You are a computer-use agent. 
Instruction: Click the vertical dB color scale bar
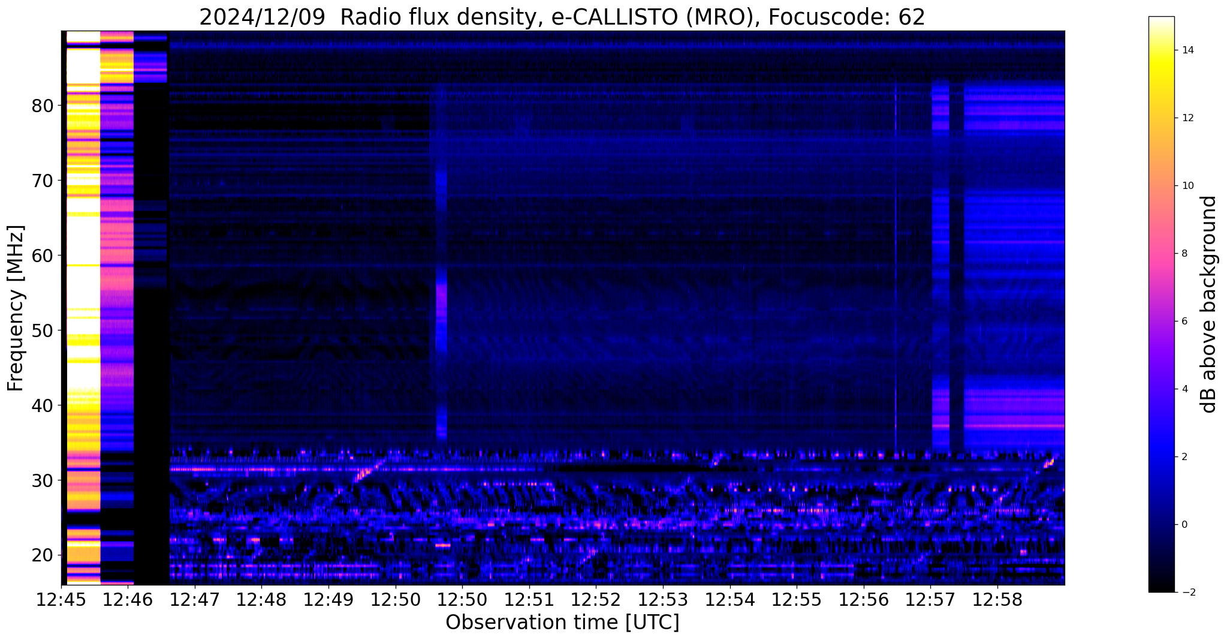pyautogui.click(x=1161, y=304)
